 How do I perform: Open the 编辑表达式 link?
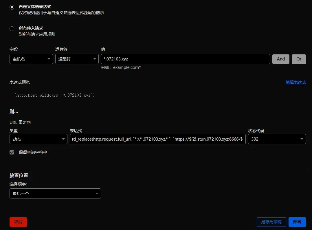tap(296, 82)
